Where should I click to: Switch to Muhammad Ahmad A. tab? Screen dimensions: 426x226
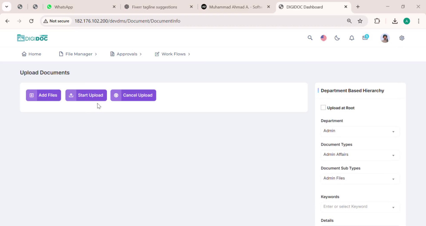235,7
